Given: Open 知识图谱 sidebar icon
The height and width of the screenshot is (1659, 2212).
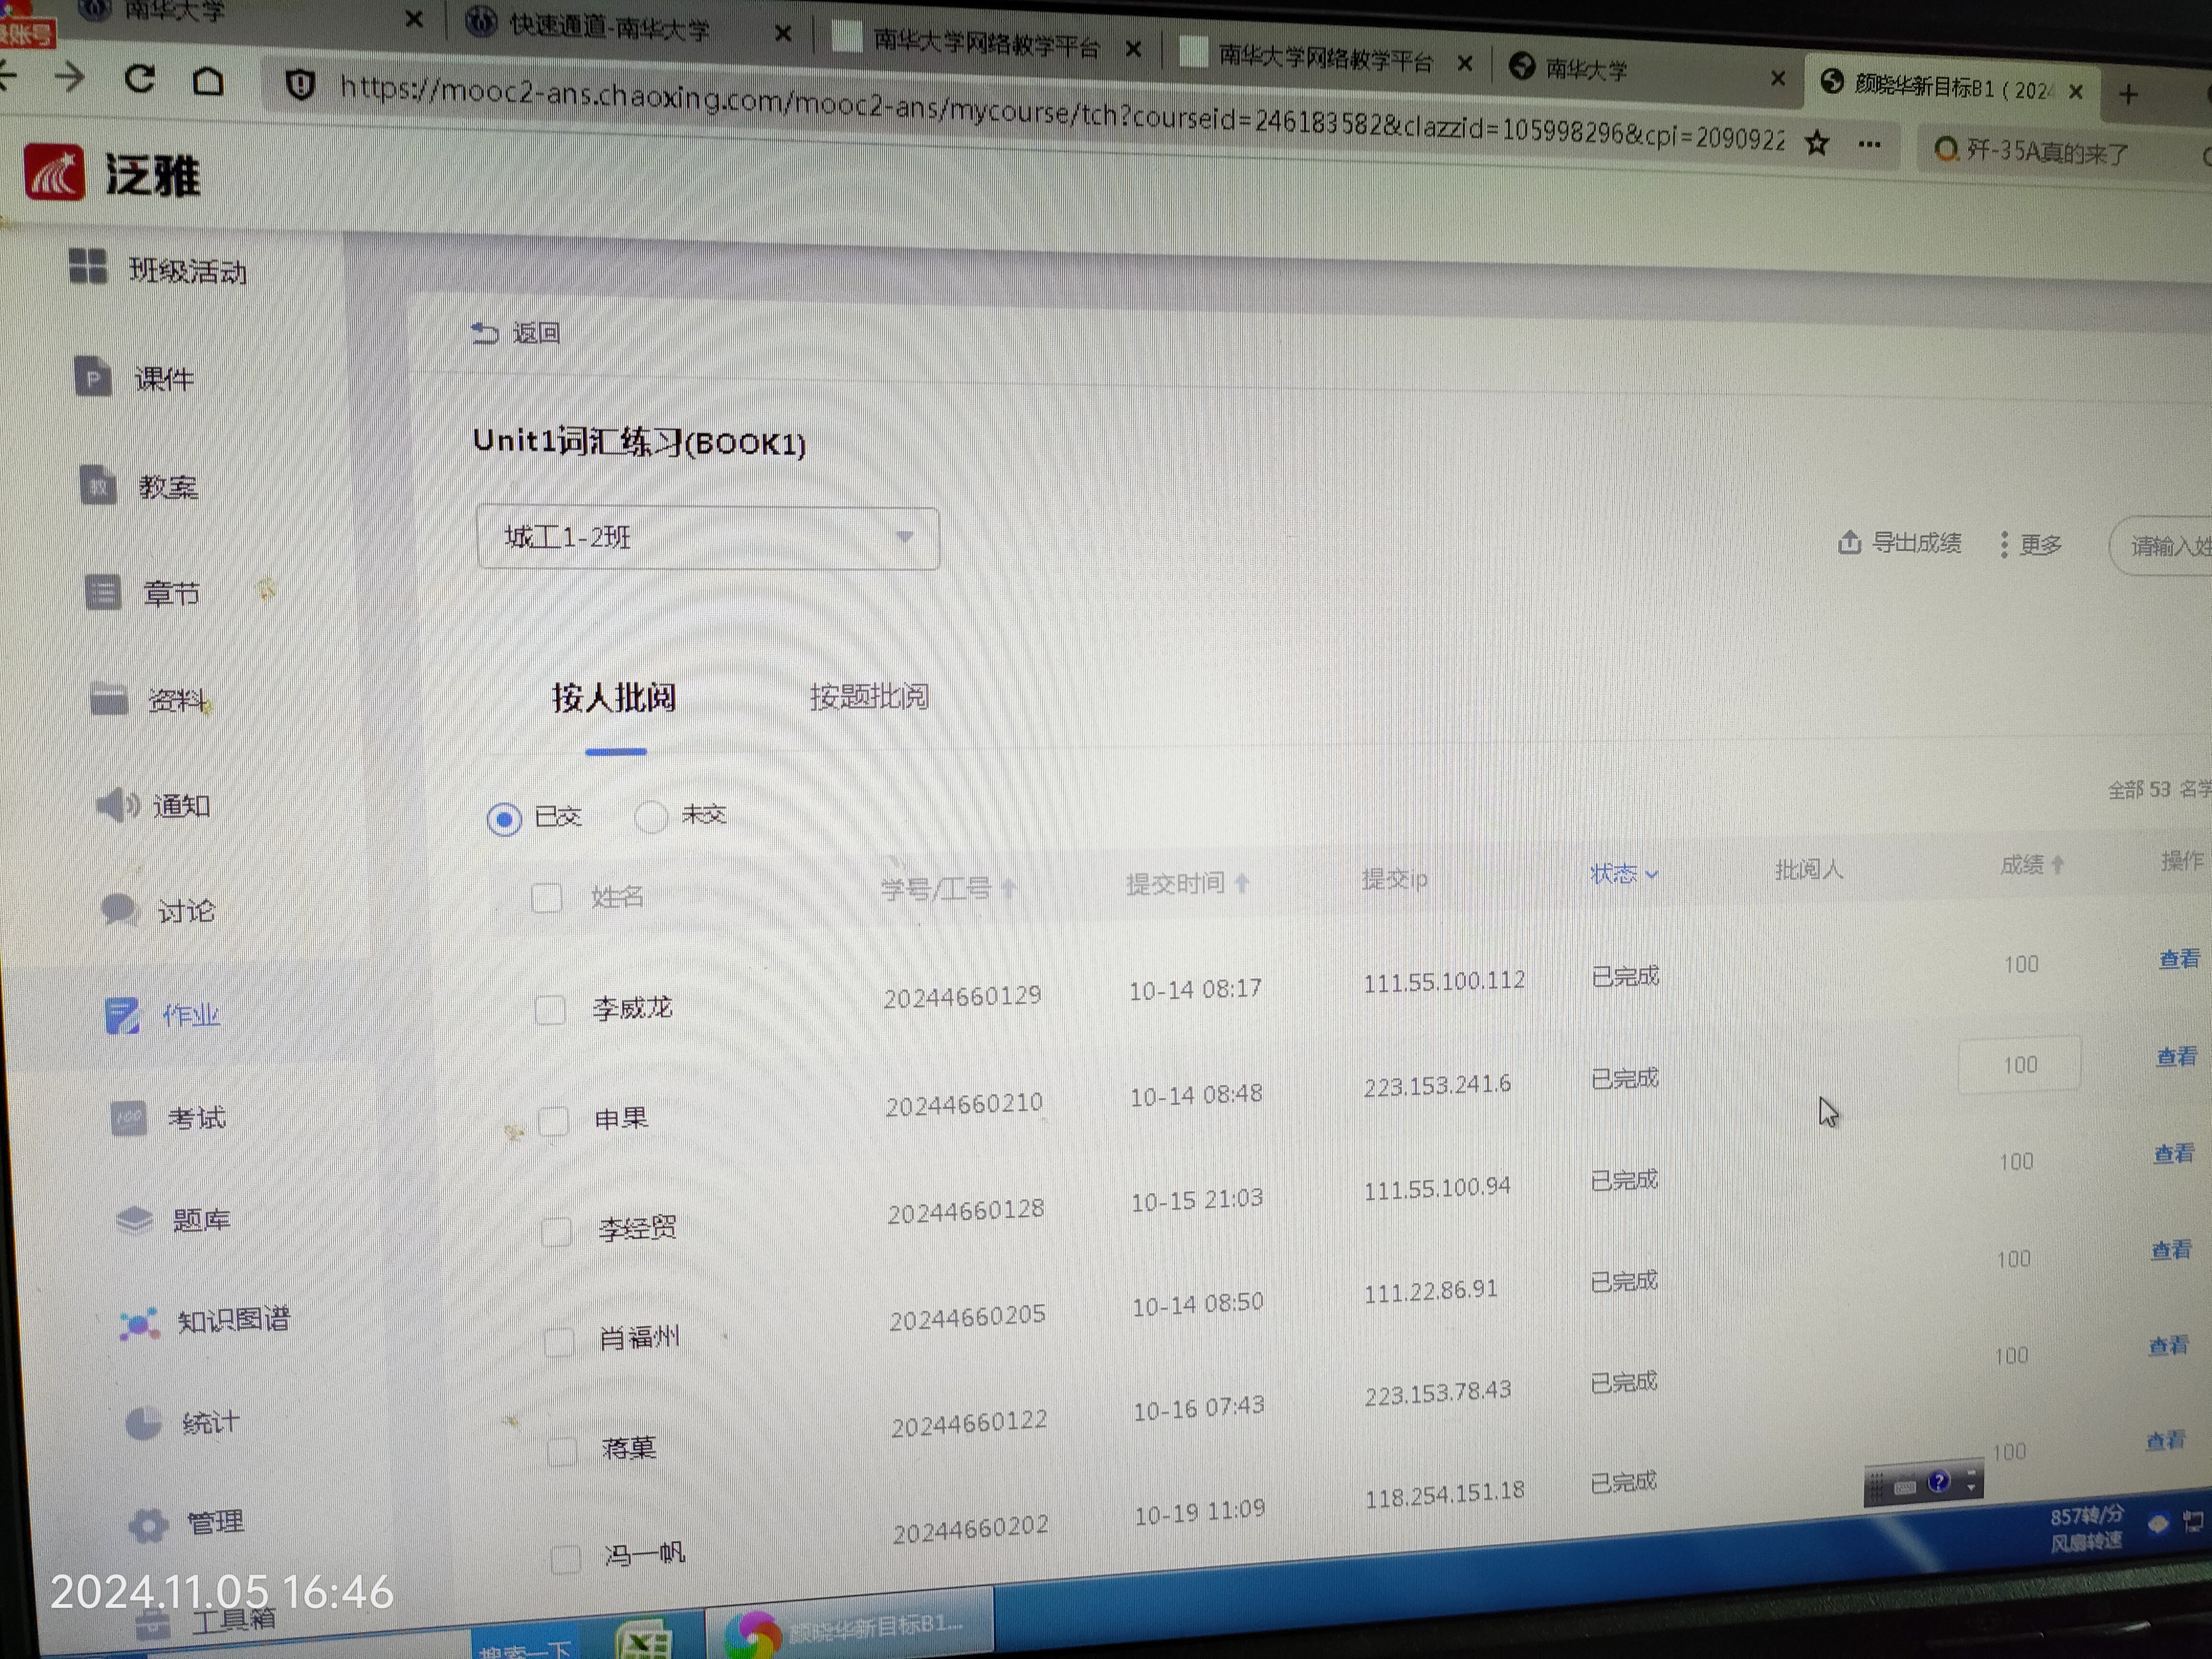Looking at the screenshot, I should (x=139, y=1324).
